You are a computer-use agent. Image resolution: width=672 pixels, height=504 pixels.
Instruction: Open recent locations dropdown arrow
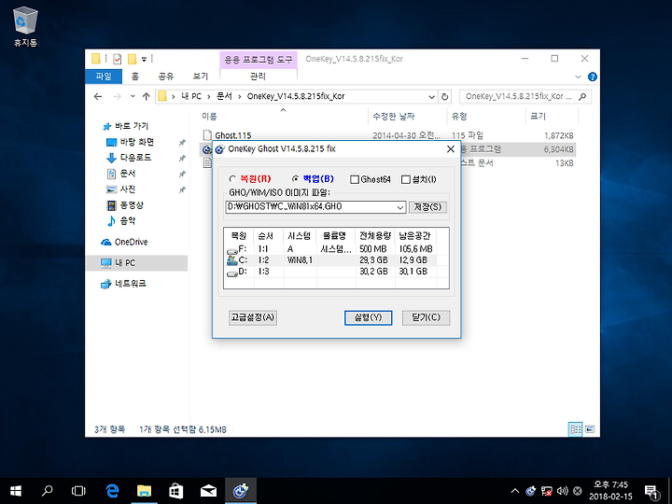pos(133,97)
